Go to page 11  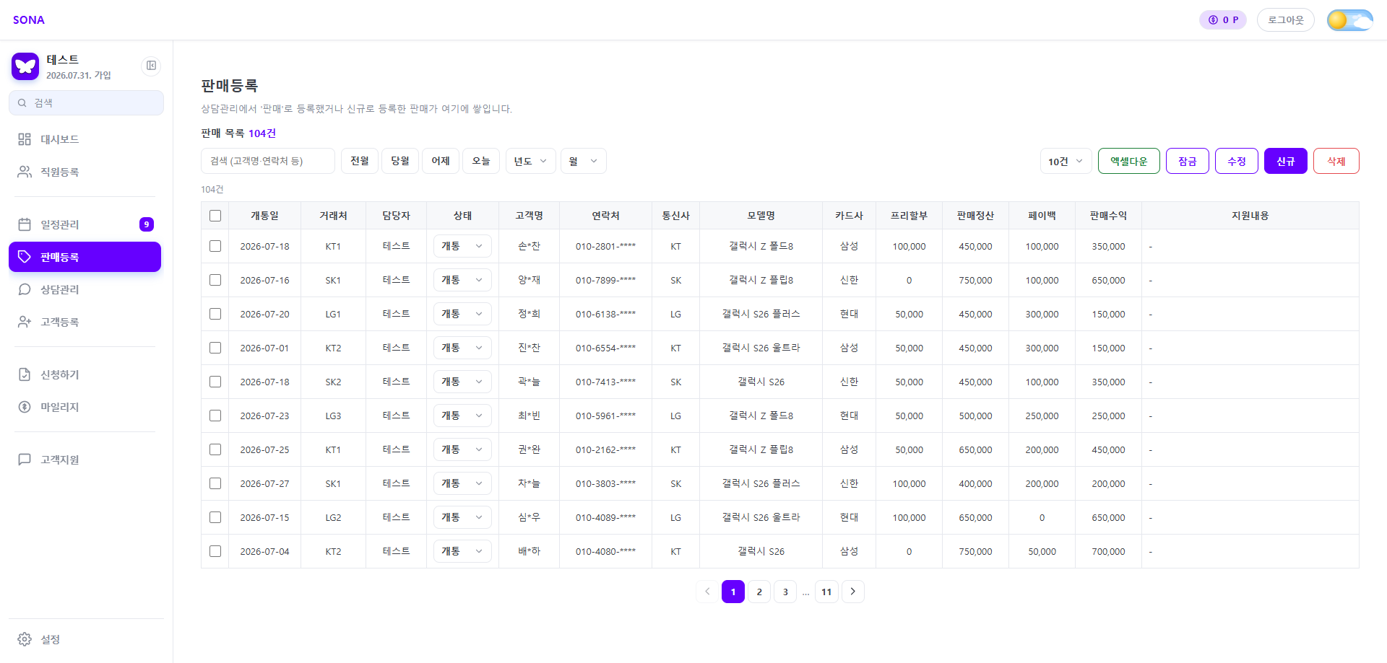826,592
